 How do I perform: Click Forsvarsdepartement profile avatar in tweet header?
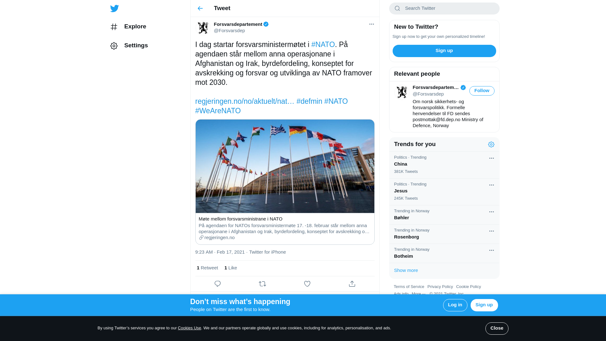click(x=203, y=28)
